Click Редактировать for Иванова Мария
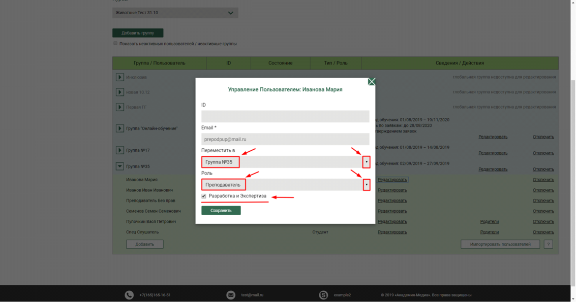Image resolution: width=576 pixels, height=302 pixels. click(392, 180)
